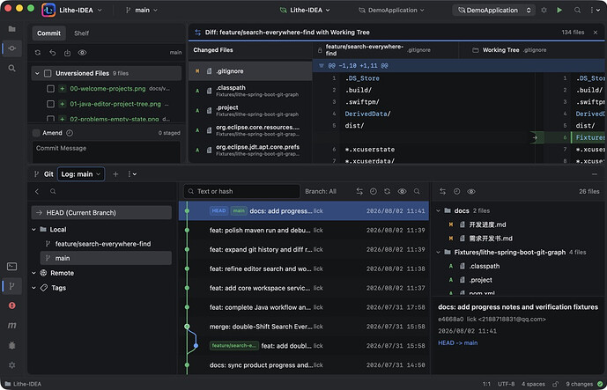
Task: Click the 9 changes status bar item
Action: [x=580, y=384]
